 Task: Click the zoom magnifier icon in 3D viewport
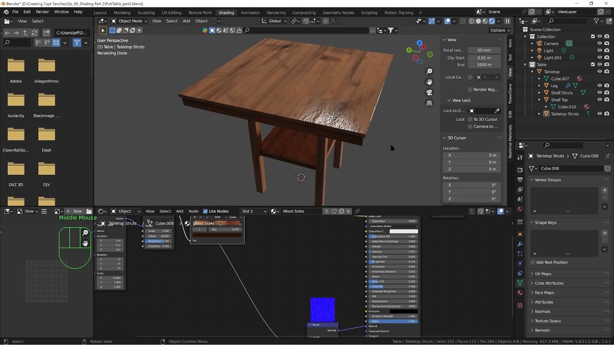click(429, 71)
